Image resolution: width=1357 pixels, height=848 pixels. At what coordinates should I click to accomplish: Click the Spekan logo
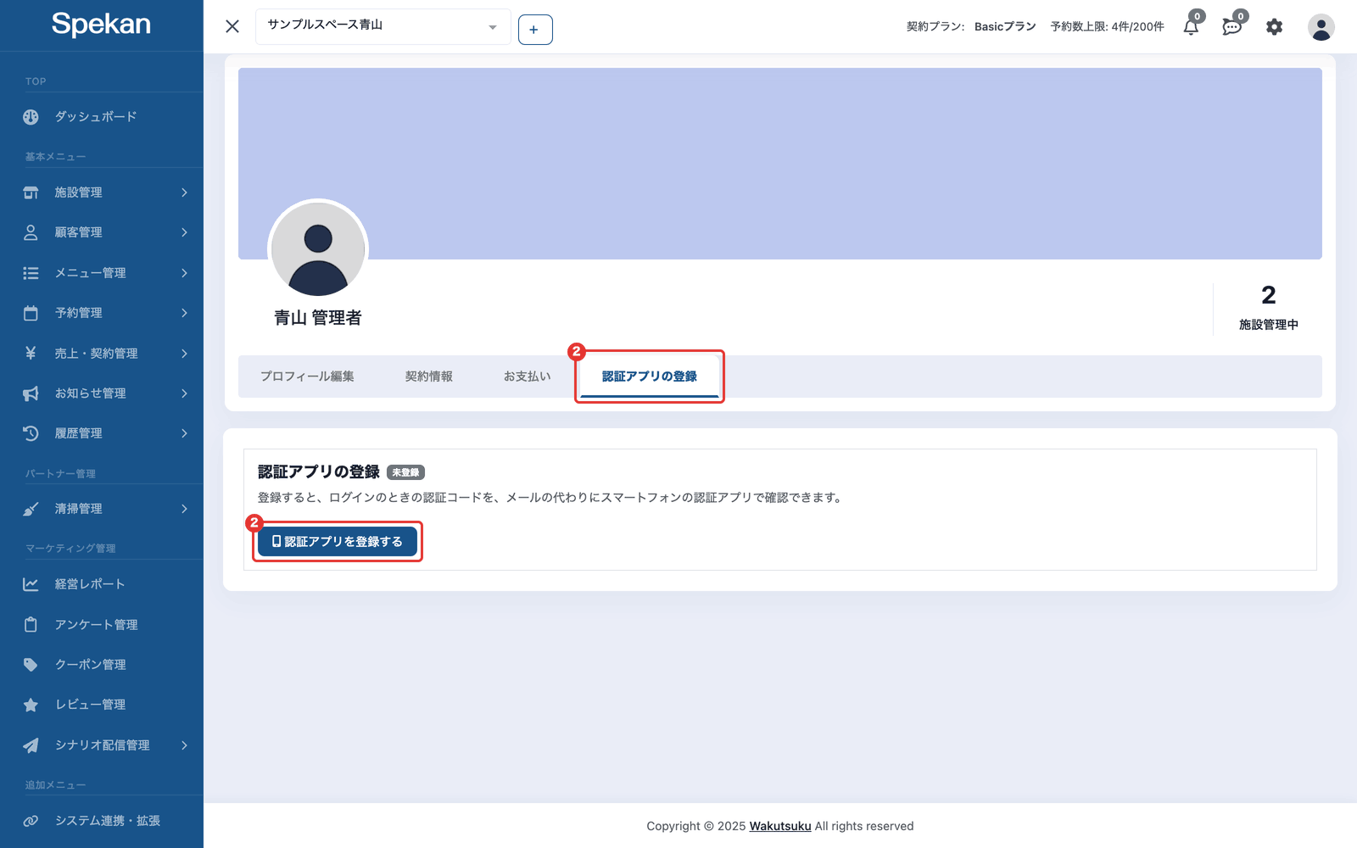(x=101, y=24)
